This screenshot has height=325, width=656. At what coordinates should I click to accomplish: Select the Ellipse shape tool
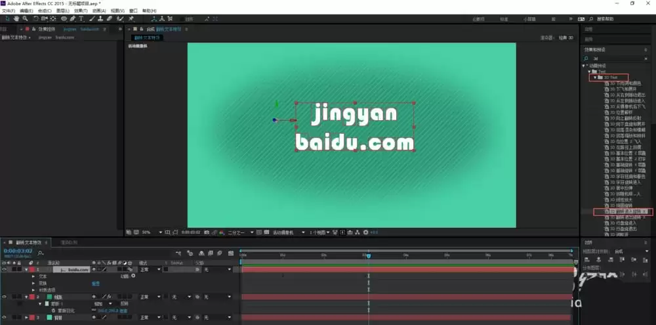click(x=64, y=19)
